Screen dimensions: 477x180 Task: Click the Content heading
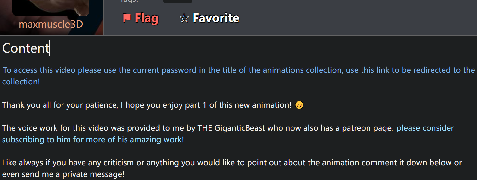coord(26,48)
